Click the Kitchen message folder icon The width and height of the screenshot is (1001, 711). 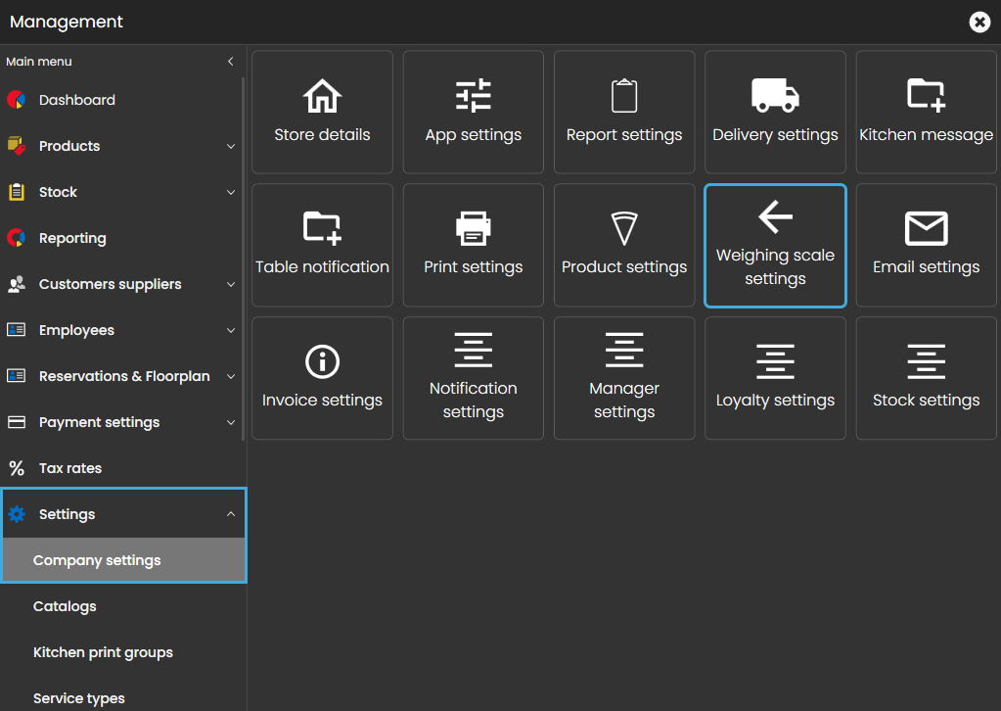(926, 96)
